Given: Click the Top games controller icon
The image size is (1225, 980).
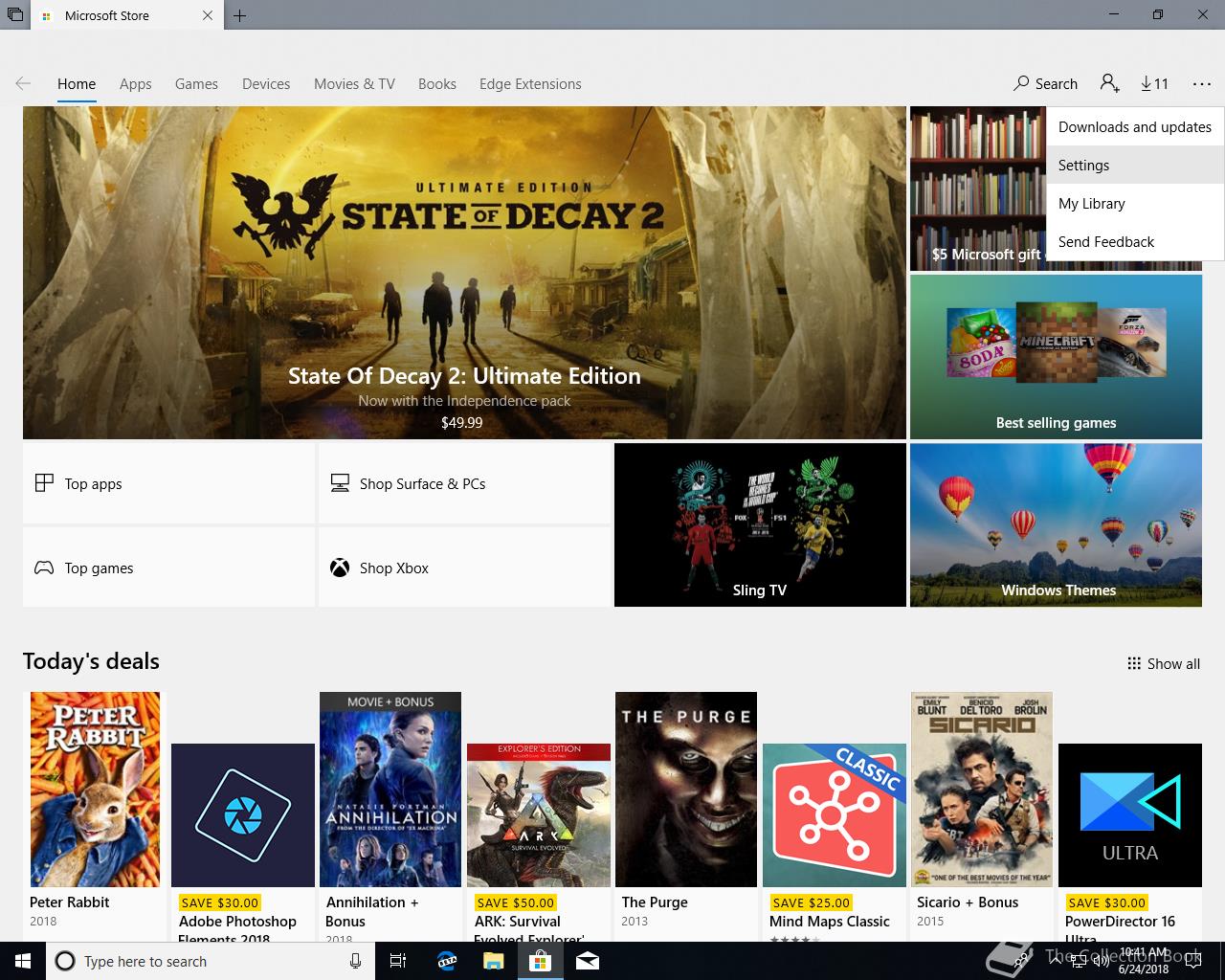Looking at the screenshot, I should click(44, 568).
